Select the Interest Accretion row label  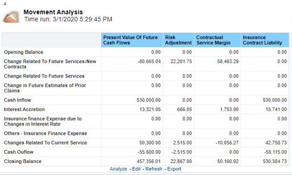[25, 109]
